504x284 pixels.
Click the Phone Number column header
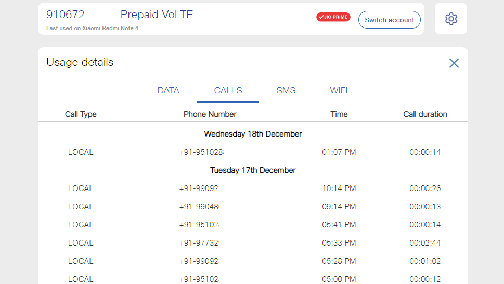pyautogui.click(x=210, y=114)
